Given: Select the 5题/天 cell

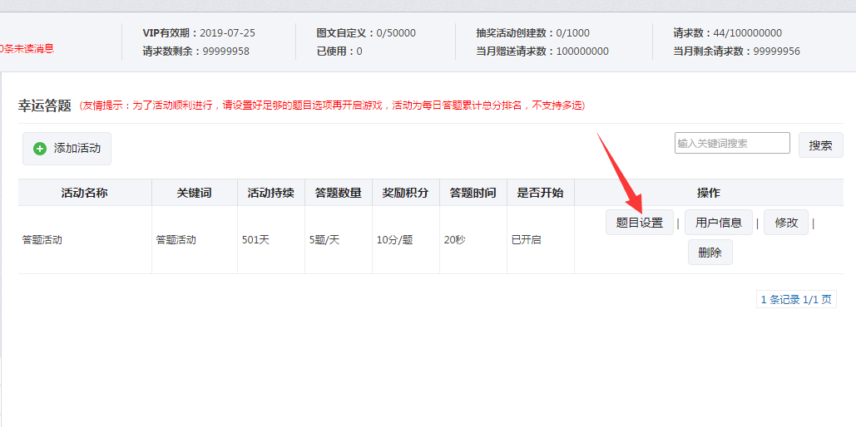Looking at the screenshot, I should click(x=339, y=240).
